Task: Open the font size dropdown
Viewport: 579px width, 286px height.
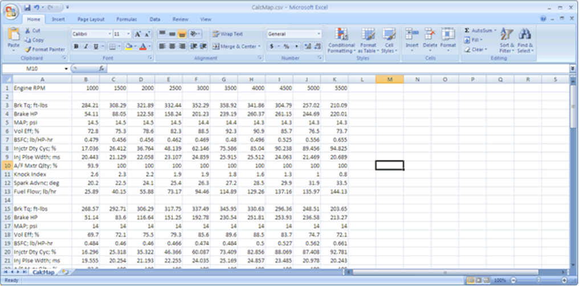Action: click(x=128, y=34)
